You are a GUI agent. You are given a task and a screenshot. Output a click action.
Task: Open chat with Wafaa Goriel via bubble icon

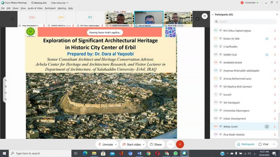(x=267, y=126)
